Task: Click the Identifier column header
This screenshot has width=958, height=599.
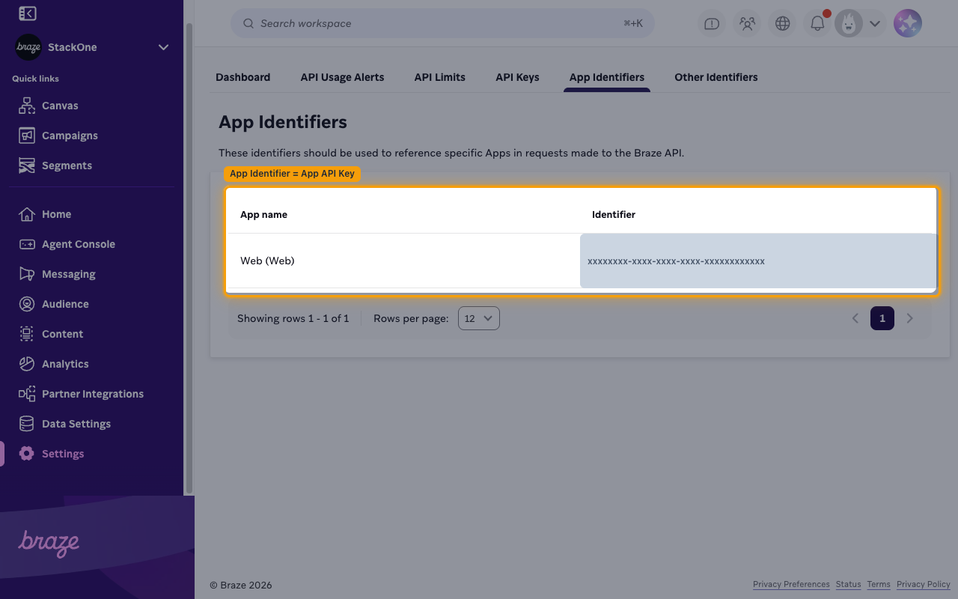Action: pyautogui.click(x=614, y=214)
